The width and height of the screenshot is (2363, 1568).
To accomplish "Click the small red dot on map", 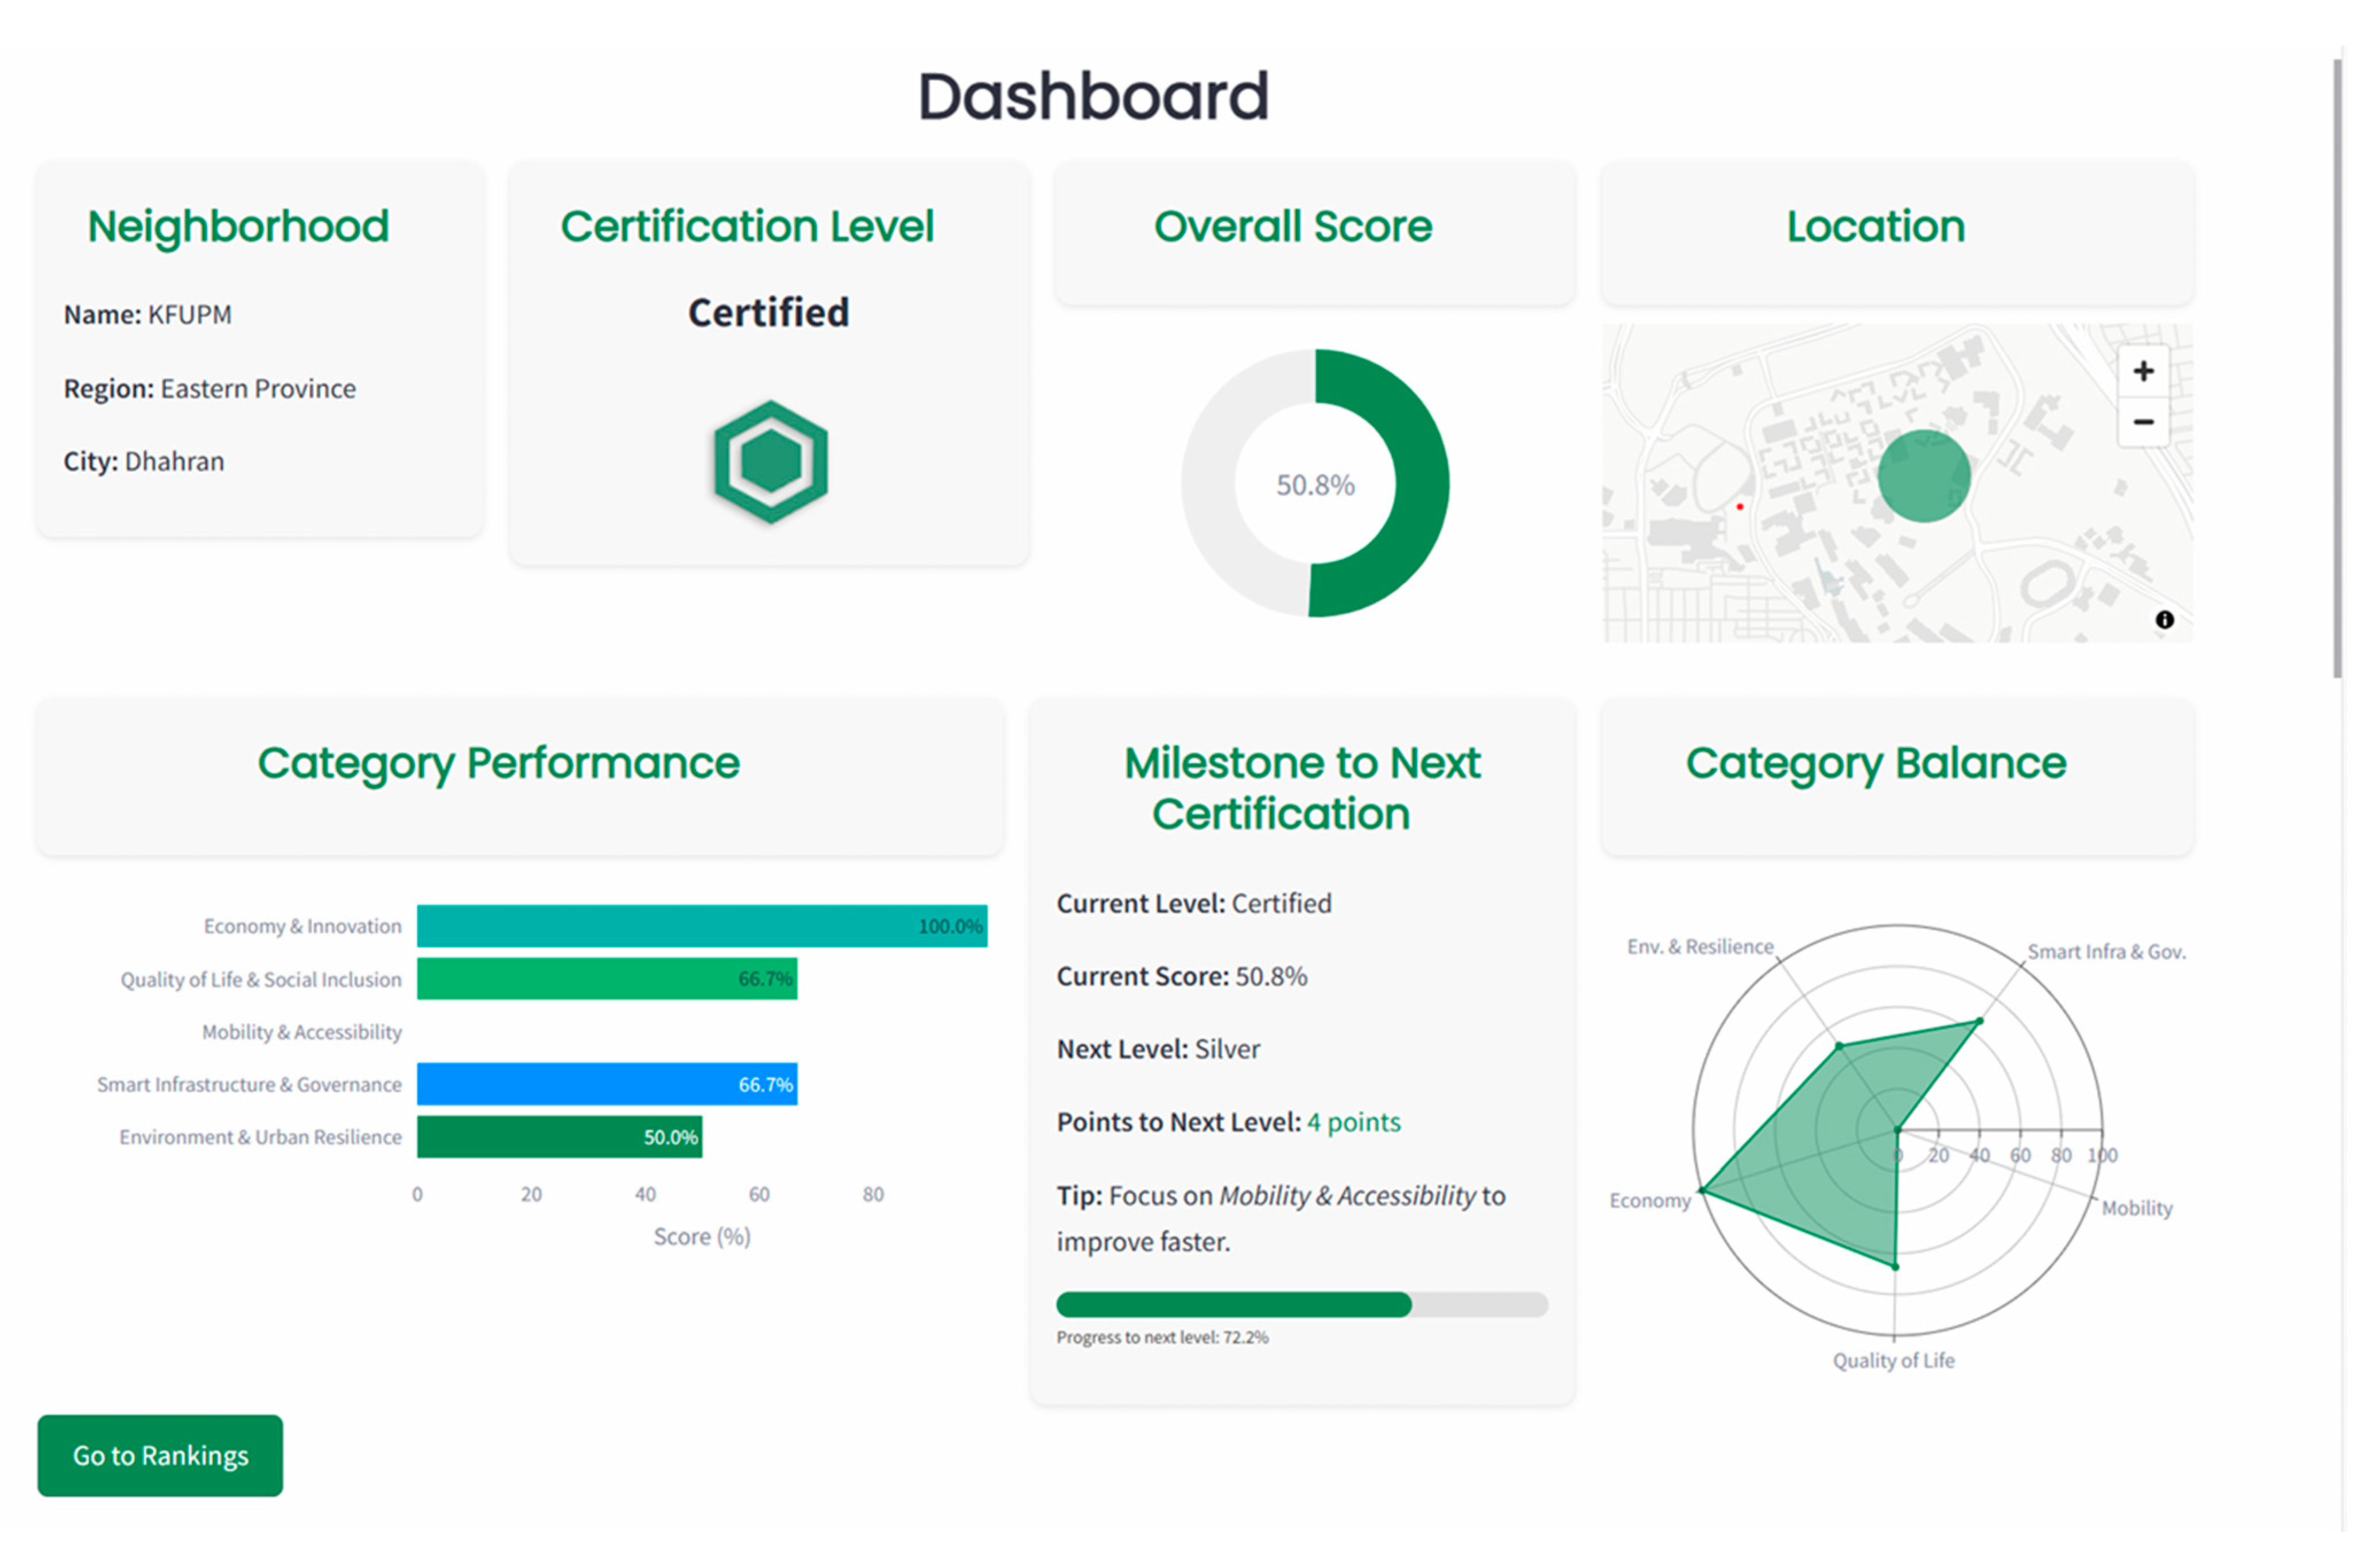I will tap(1740, 507).
